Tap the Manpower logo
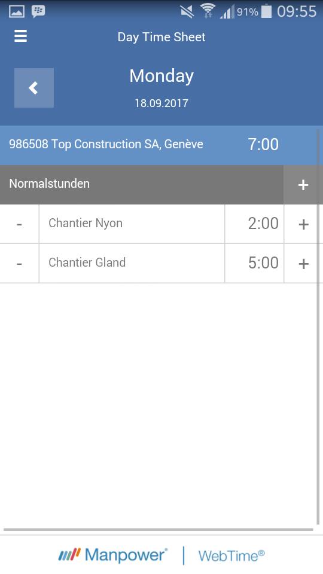Viewport: 323px width, 574px height. (x=112, y=555)
